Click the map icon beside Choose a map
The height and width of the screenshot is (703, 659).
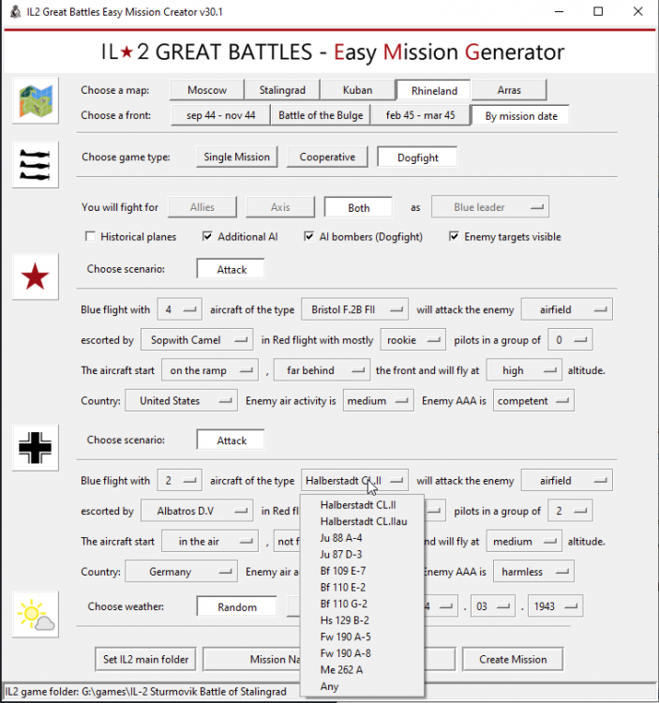tap(36, 100)
